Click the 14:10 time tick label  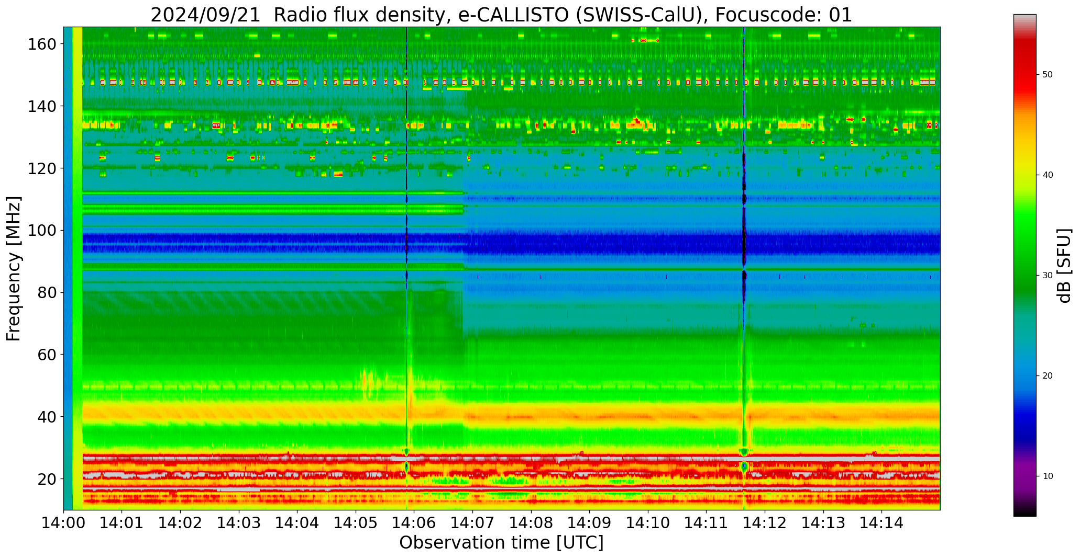[x=648, y=523]
